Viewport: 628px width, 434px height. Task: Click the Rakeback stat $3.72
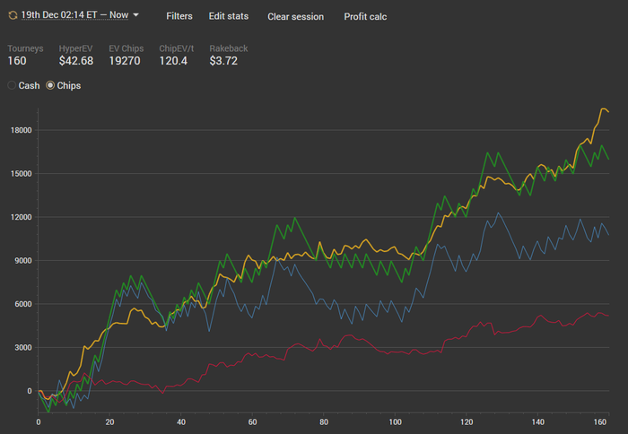point(223,61)
